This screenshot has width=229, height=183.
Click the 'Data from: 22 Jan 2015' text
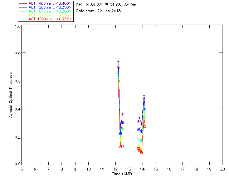point(98,11)
